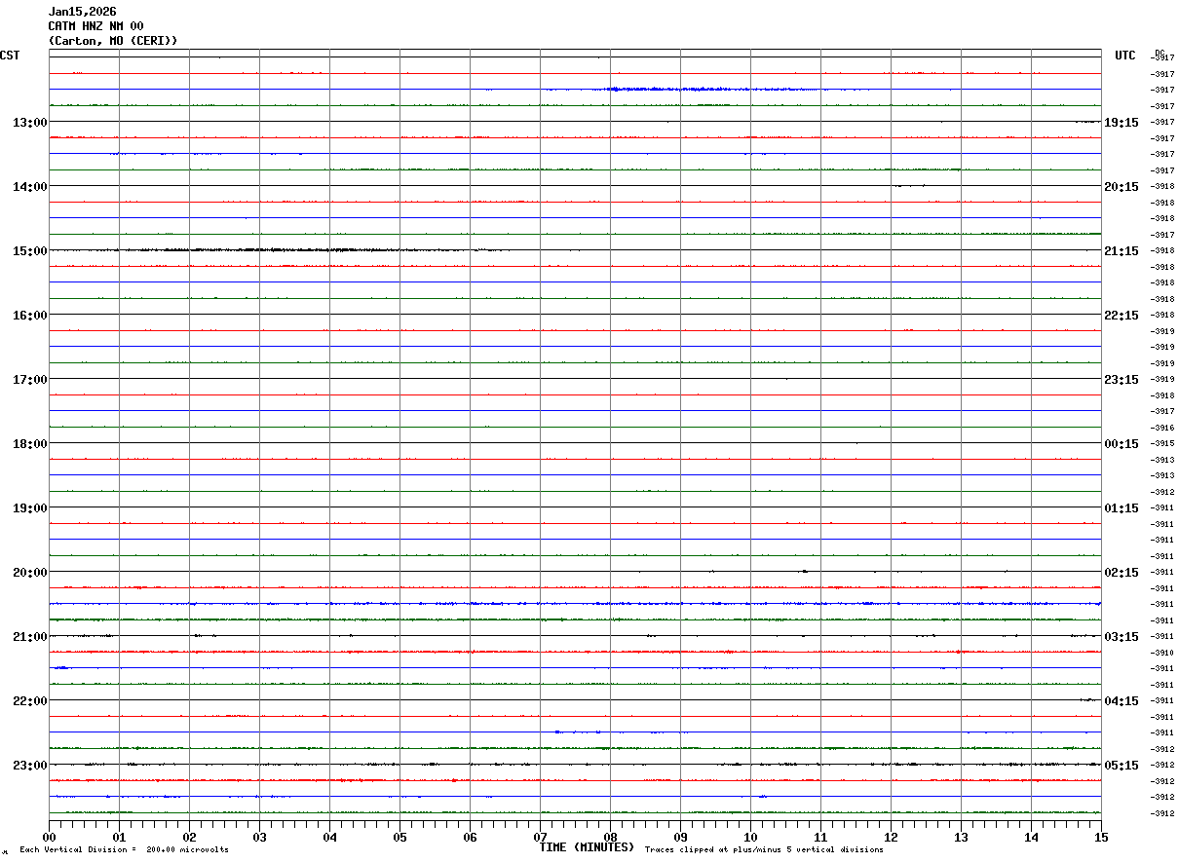Click the 21:15 UTC time label

1122,251
